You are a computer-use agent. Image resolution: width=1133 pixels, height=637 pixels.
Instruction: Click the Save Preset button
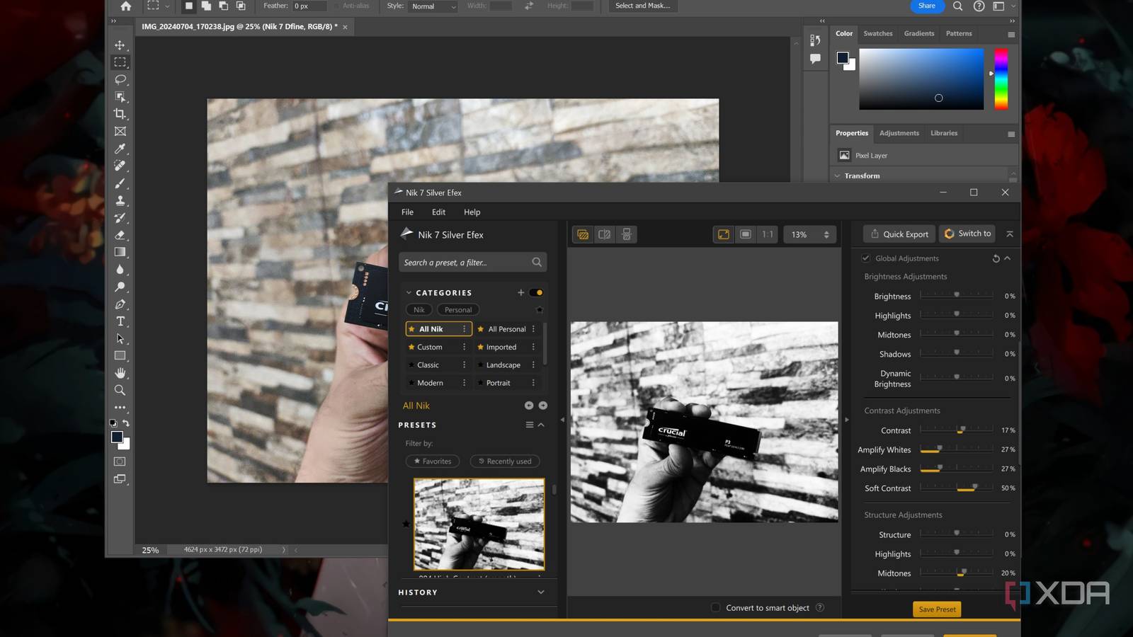click(x=937, y=609)
